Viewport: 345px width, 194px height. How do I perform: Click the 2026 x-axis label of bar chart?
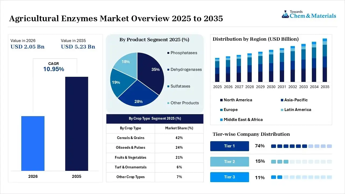(33, 176)
